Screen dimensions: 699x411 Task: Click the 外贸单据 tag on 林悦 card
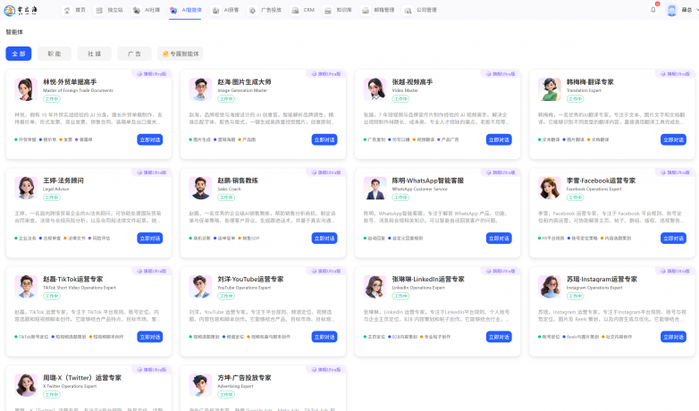[25, 139]
